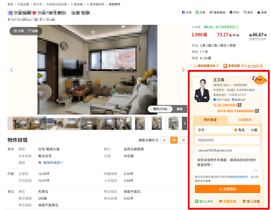Screen dimensions: 271x210
Task: Open 互動訊息 messages
Action: pos(227,201)
